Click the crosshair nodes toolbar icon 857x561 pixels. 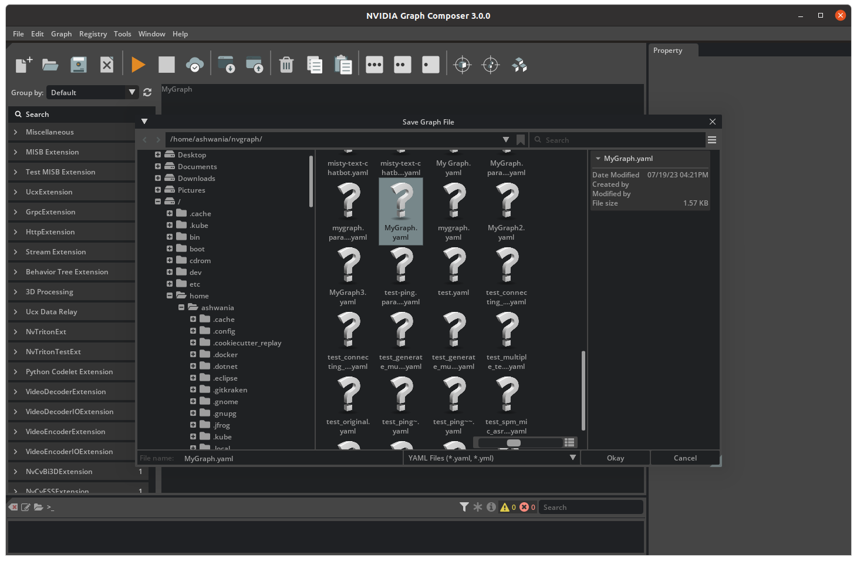pos(491,65)
